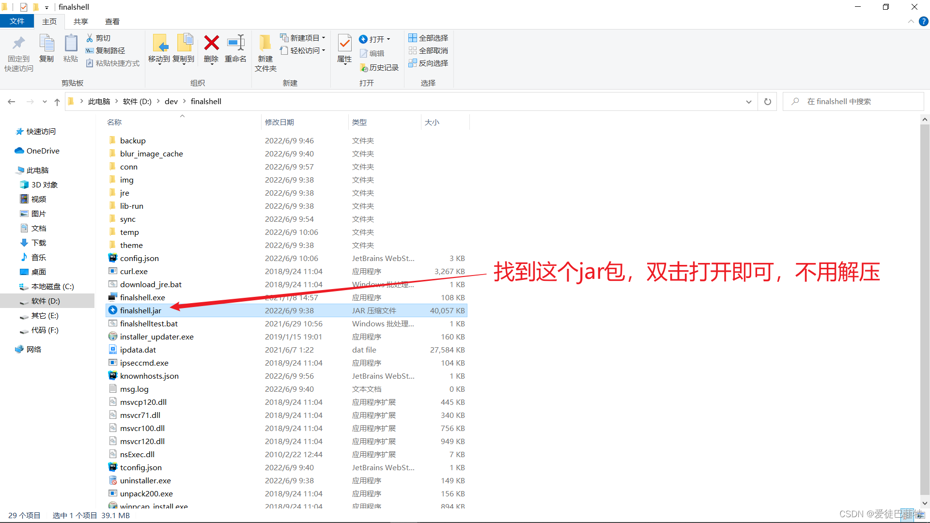Open the address bar history dropdown
This screenshot has height=523, width=930.
pos(749,102)
